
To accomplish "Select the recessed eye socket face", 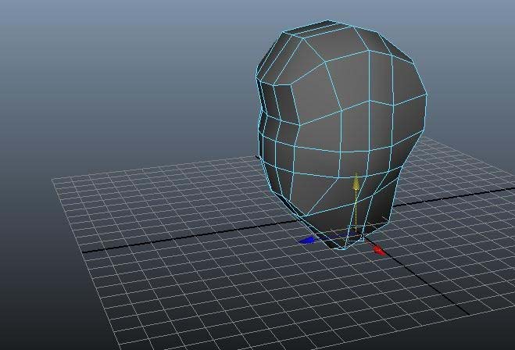I will [279, 99].
